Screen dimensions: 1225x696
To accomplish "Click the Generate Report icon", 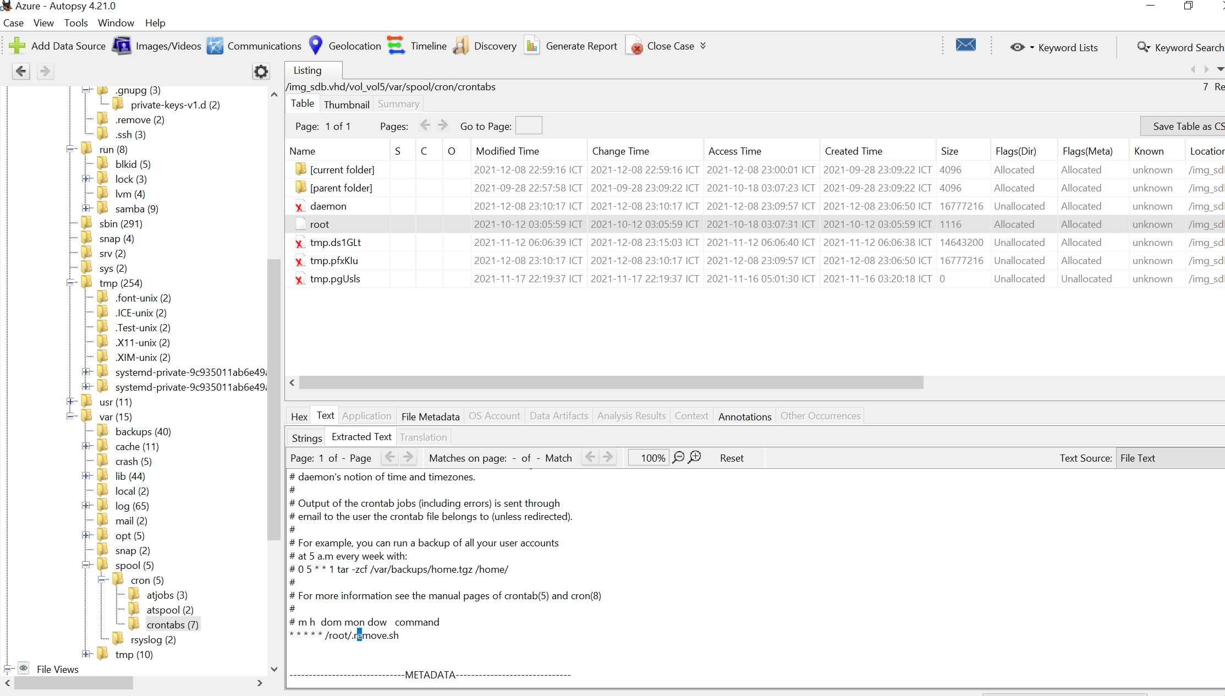I will (532, 46).
